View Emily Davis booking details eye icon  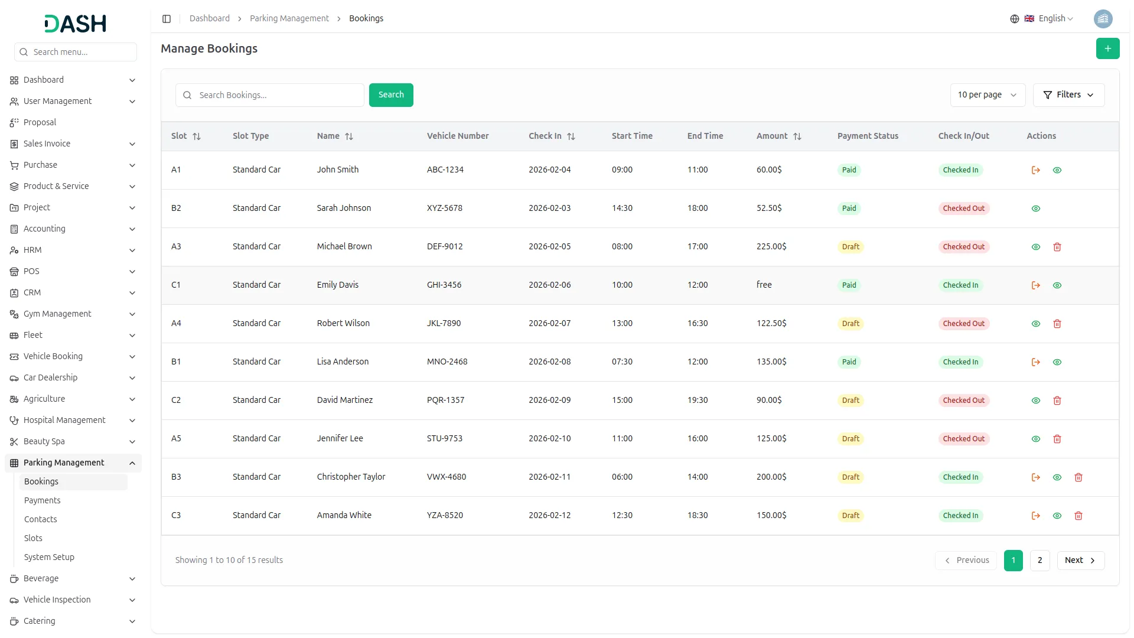pos(1057,285)
